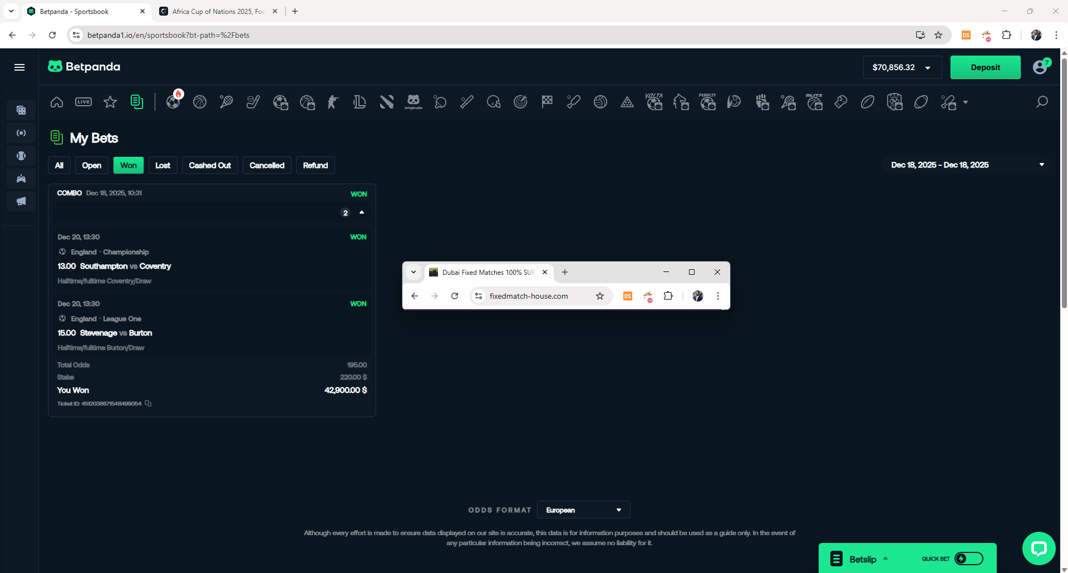The height and width of the screenshot is (573, 1068).
Task: Toggle the Quick Bet switch
Action: (968, 559)
